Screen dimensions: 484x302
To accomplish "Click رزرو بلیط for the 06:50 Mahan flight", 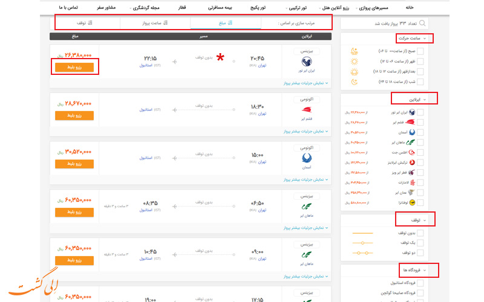I will tap(74, 213).
